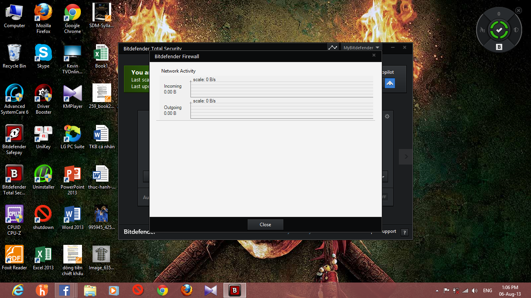The height and width of the screenshot is (298, 531).
Task: Click the right arrow to show next panels
Action: pyautogui.click(x=406, y=156)
